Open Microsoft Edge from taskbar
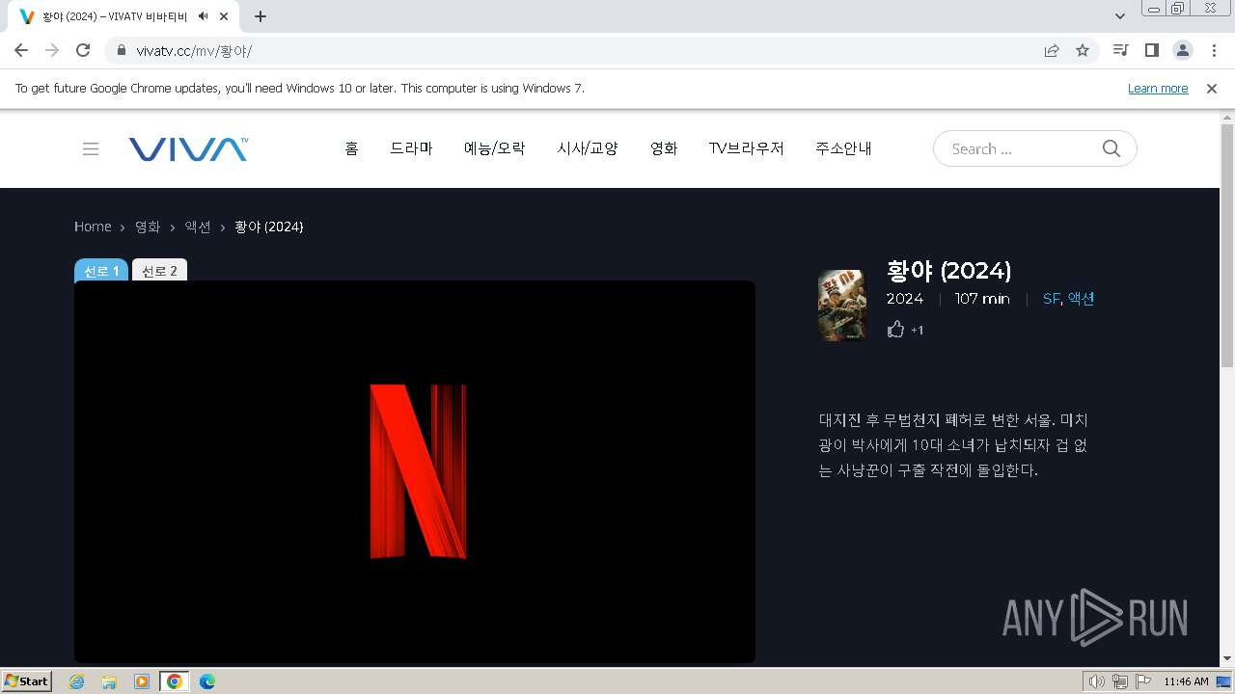Viewport: 1235px width, 694px height. click(207, 681)
